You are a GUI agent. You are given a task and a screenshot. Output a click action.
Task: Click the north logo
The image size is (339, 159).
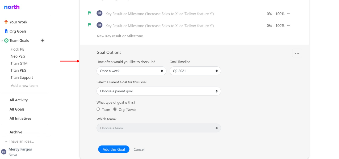12,7
